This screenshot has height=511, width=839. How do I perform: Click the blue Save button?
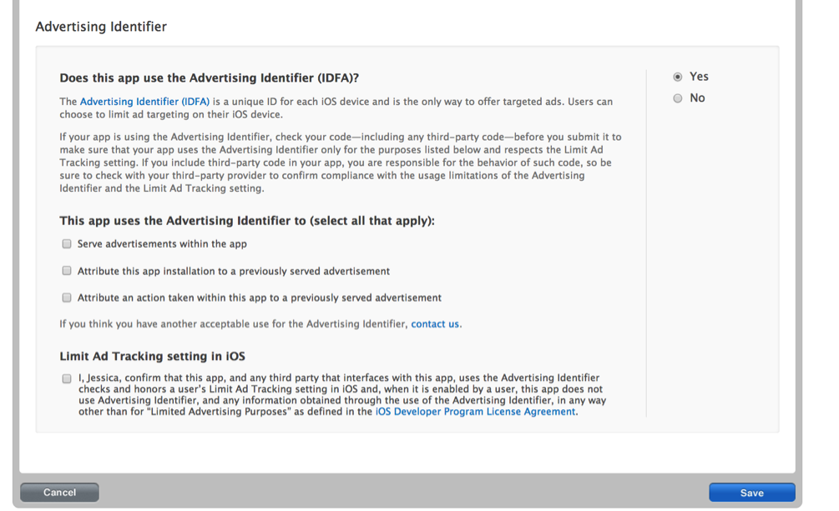[751, 493]
